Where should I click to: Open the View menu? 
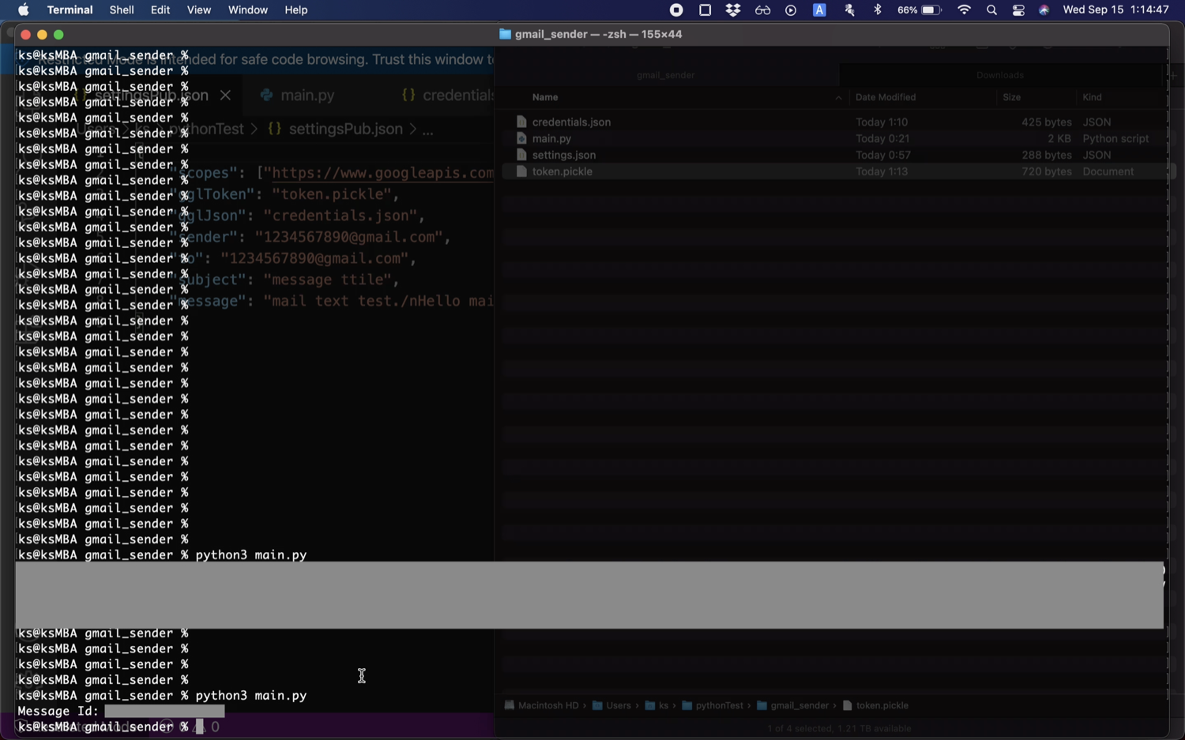click(199, 10)
